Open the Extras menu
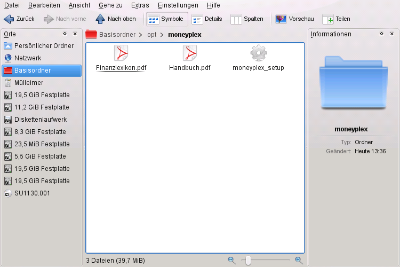Viewport: 400px width, 267px height. coord(140,5)
